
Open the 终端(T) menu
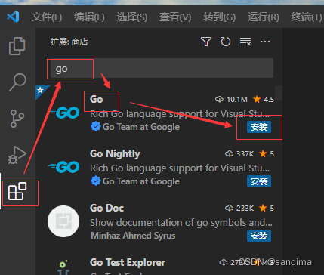[307, 17]
